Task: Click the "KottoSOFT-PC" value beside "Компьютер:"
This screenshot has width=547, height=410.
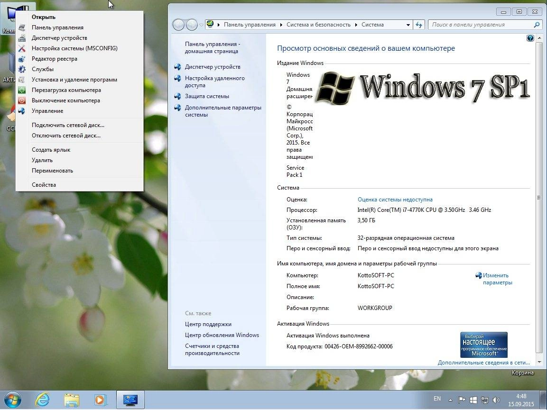Action: click(376, 275)
